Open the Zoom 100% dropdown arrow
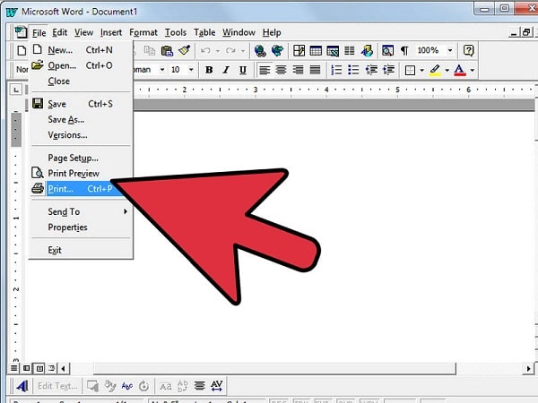This screenshot has height=403, width=538. [x=450, y=51]
